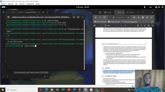
Task: Zoom in the PDF
Action: pyautogui.click(x=125, y=26)
